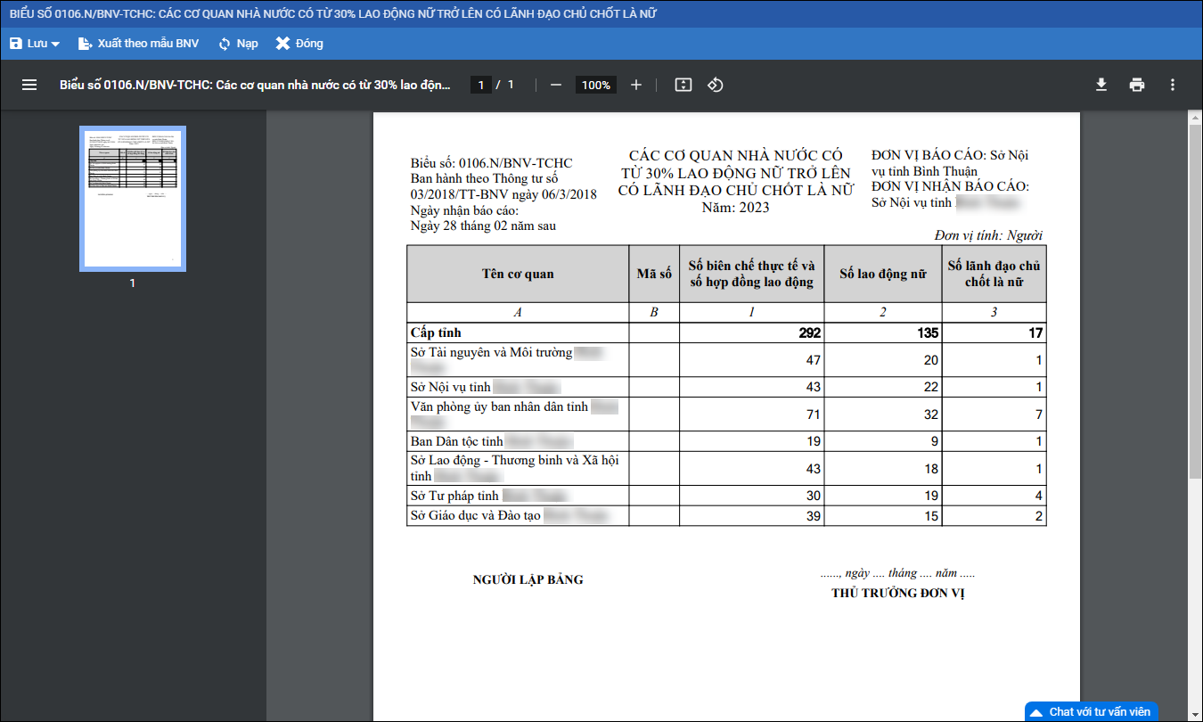Click the Cấp tỉnh row in table
Screen dimensions: 1203x722
(517, 332)
